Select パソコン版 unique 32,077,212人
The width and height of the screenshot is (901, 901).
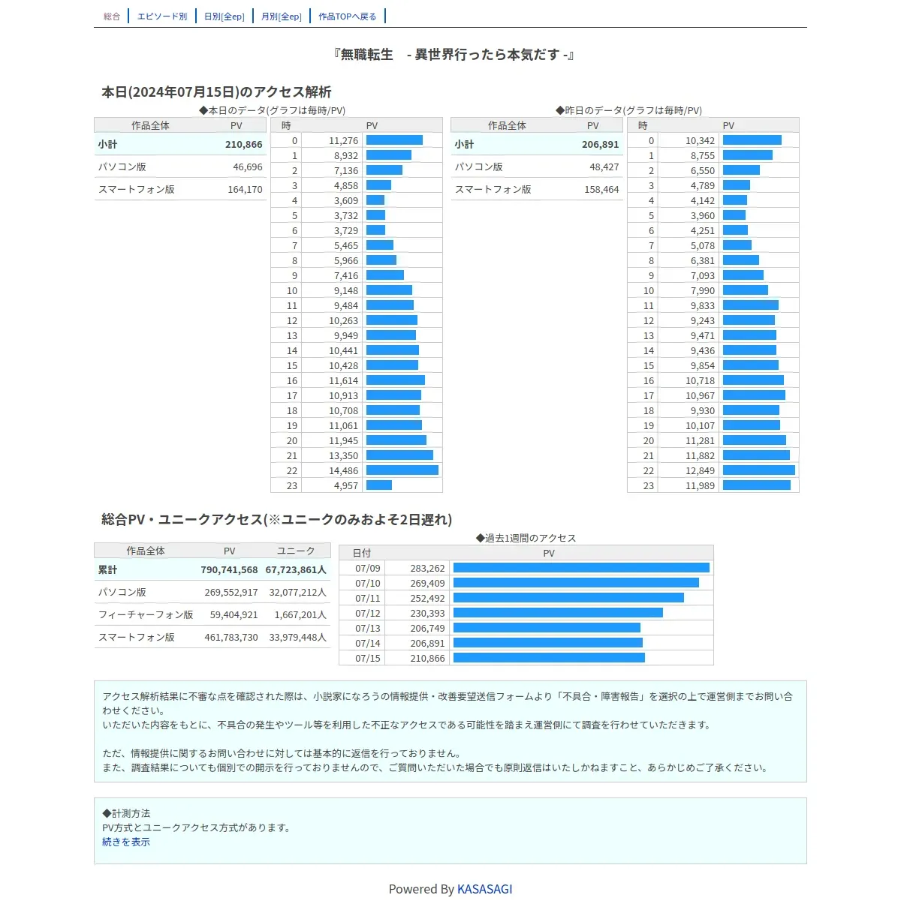coord(298,593)
